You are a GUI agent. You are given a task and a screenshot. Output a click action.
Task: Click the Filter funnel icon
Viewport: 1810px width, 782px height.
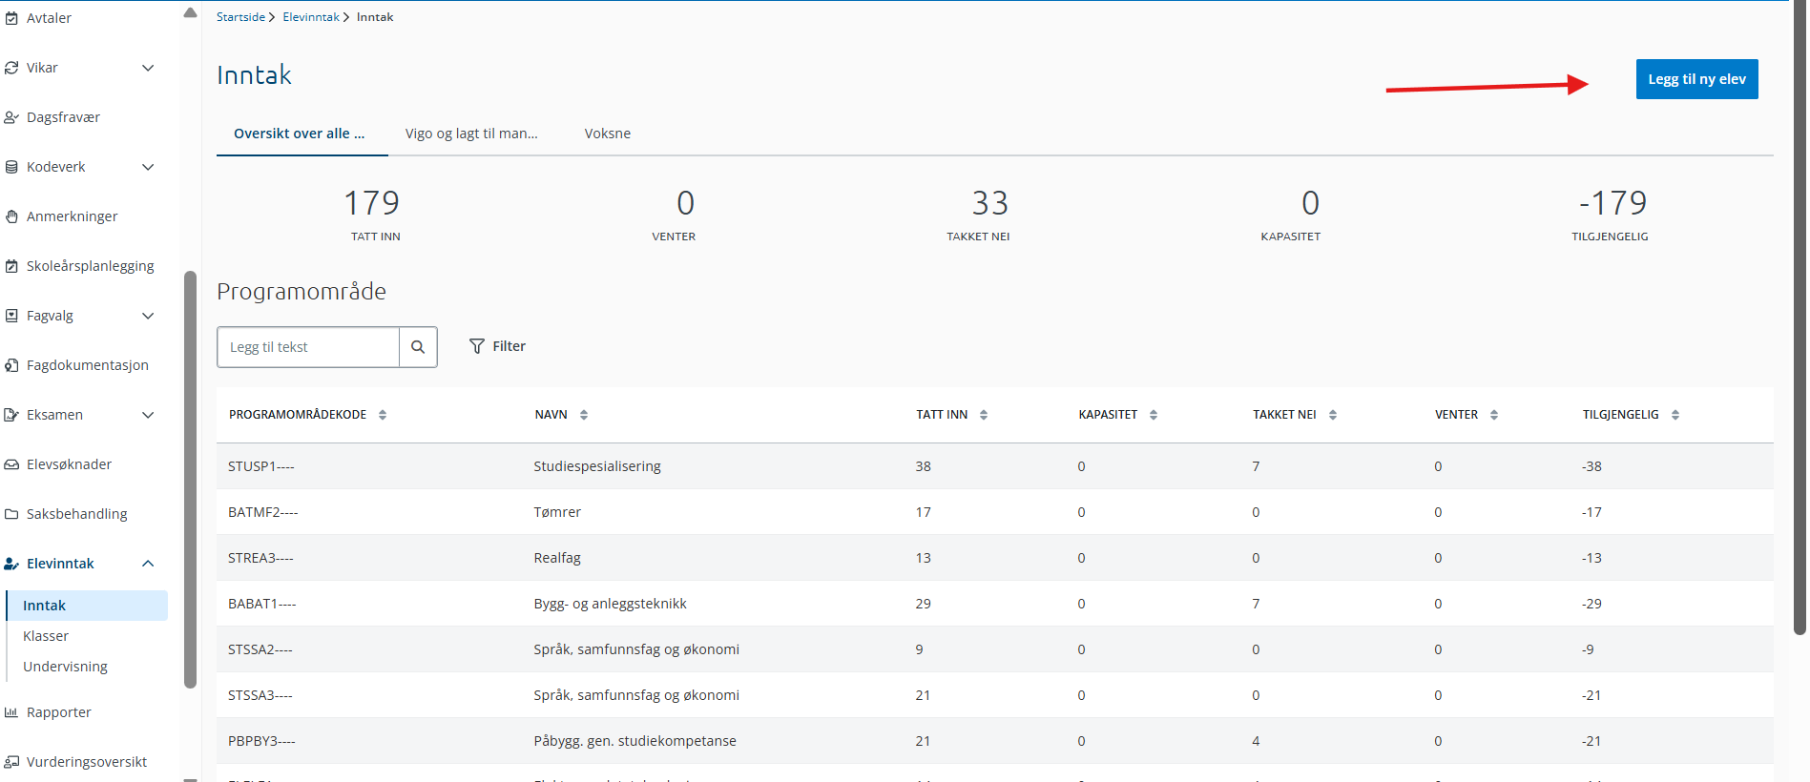pos(477,346)
